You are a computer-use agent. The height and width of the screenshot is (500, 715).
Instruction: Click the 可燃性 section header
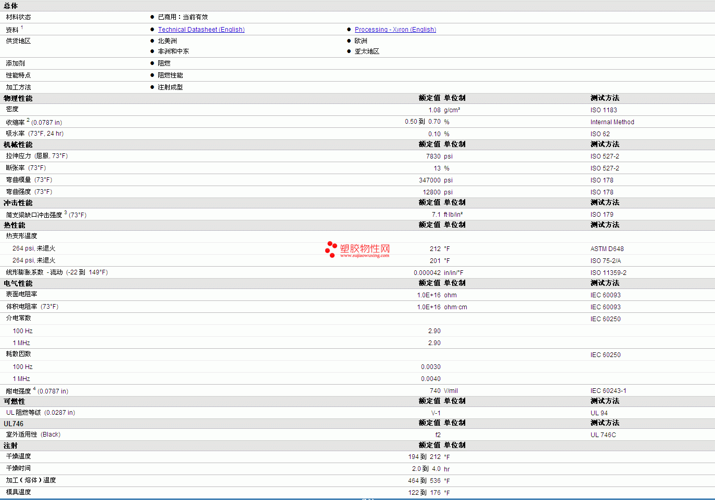(14, 402)
